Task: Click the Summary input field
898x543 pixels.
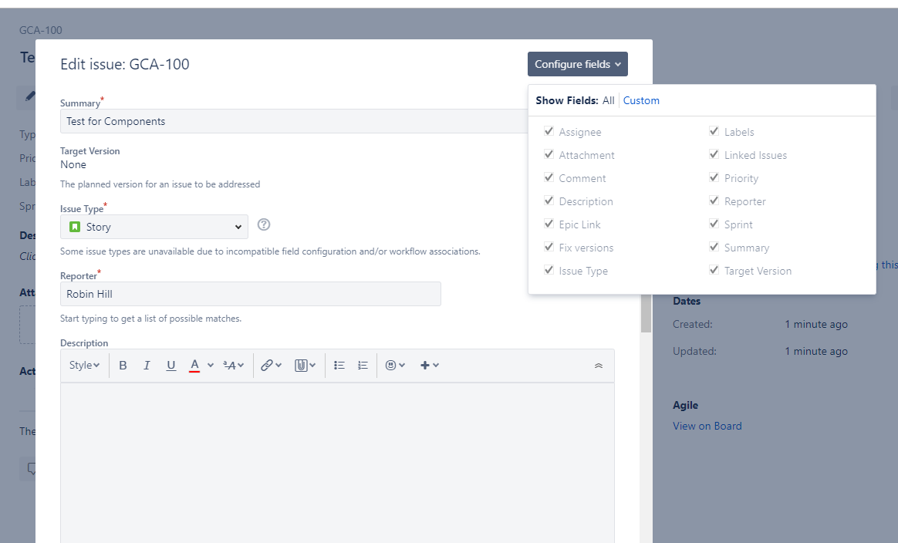Action: [294, 121]
